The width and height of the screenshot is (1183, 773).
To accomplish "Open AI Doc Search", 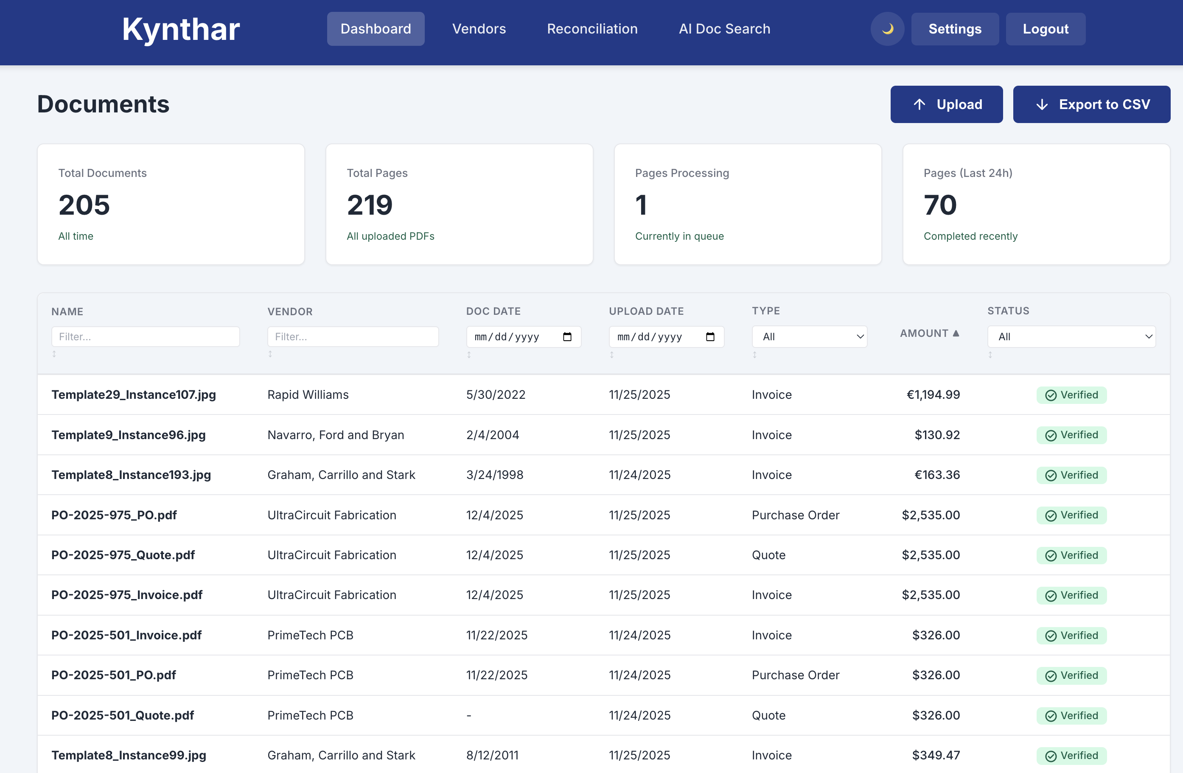I will pyautogui.click(x=724, y=29).
